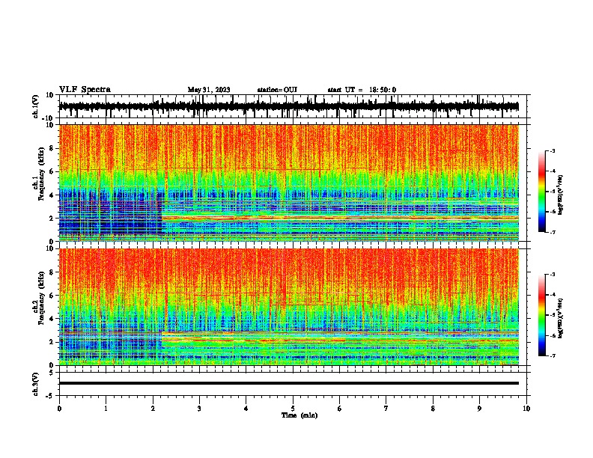This screenshot has width=593, height=458.
Task: Click the "-5" tick on ch.3(V) axis
Action: [50, 396]
